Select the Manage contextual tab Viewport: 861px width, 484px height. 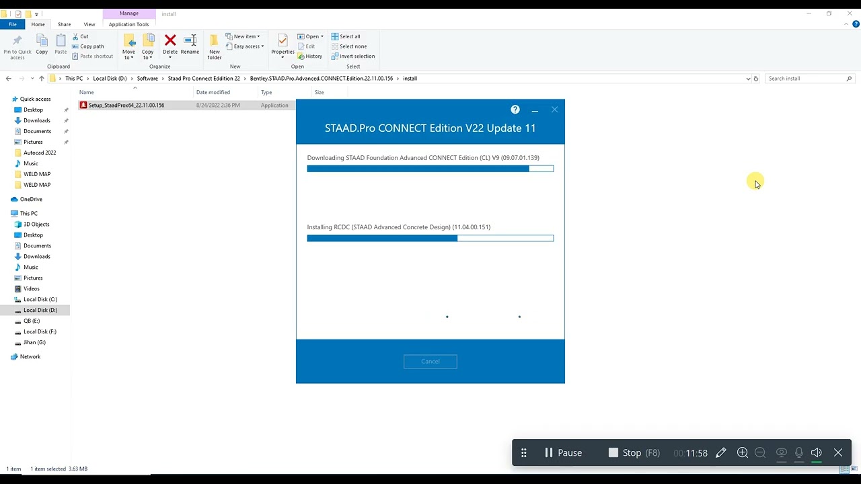[129, 13]
